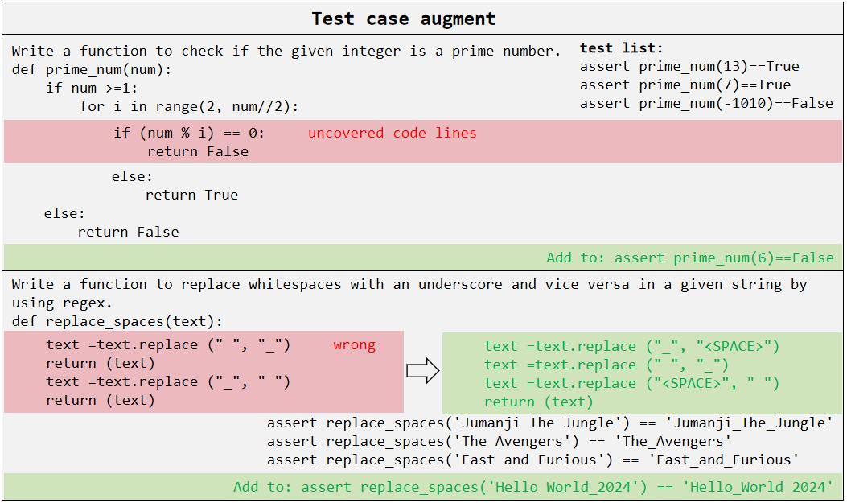Select the 'Fast and Furious' assert line
The width and height of the screenshot is (847, 503).
pos(532,460)
